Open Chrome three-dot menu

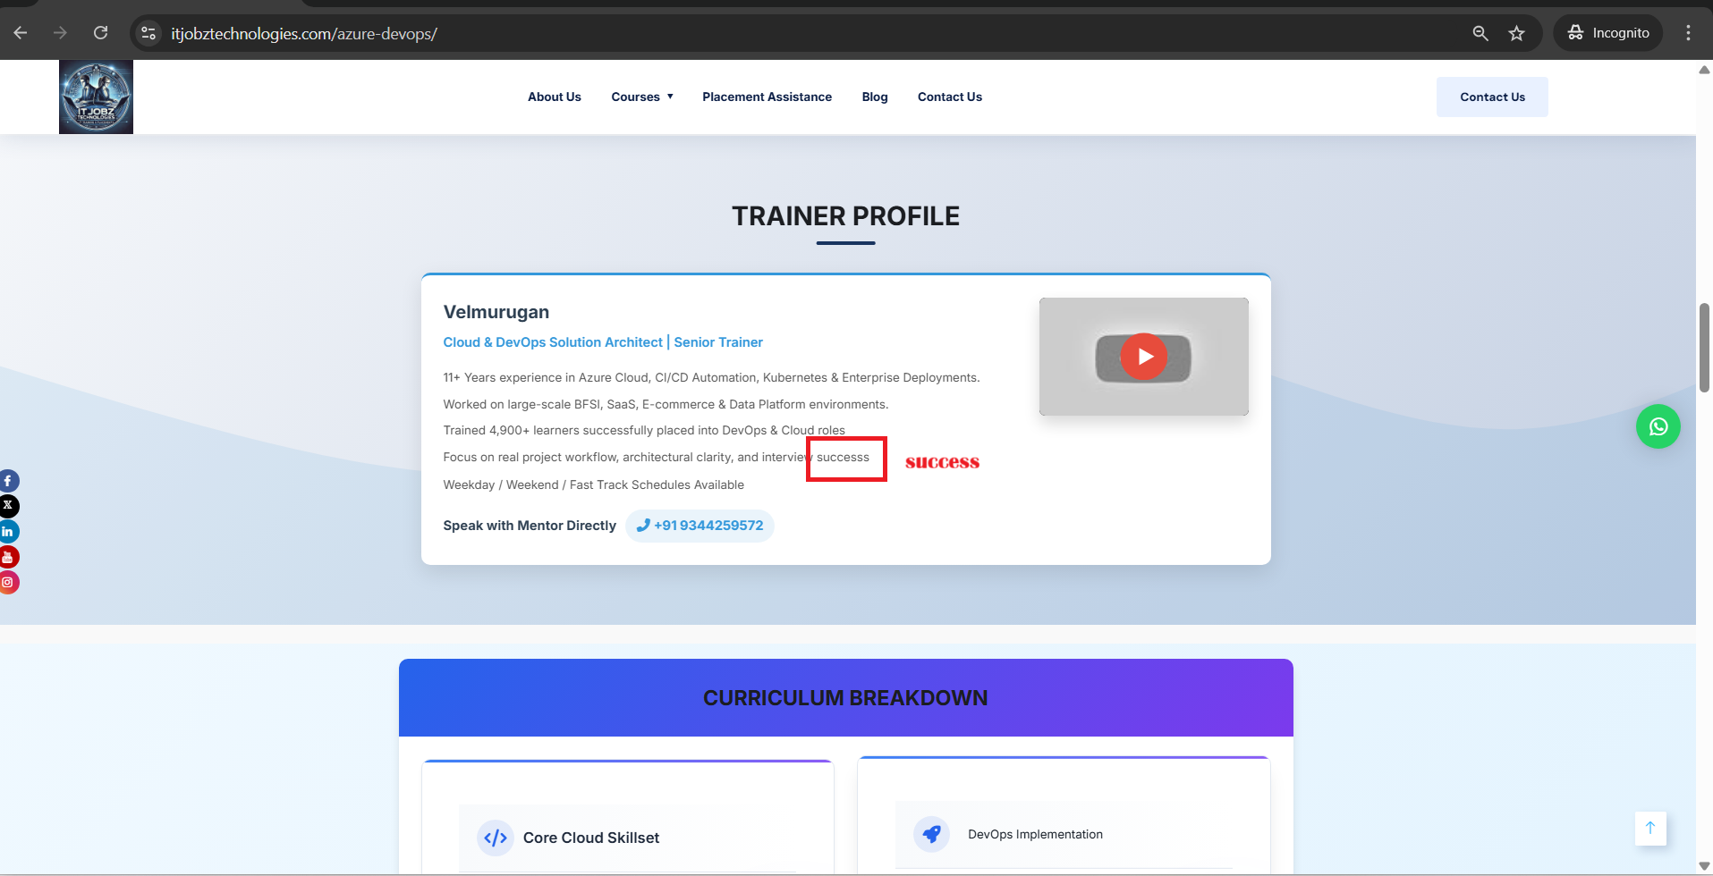click(1688, 33)
